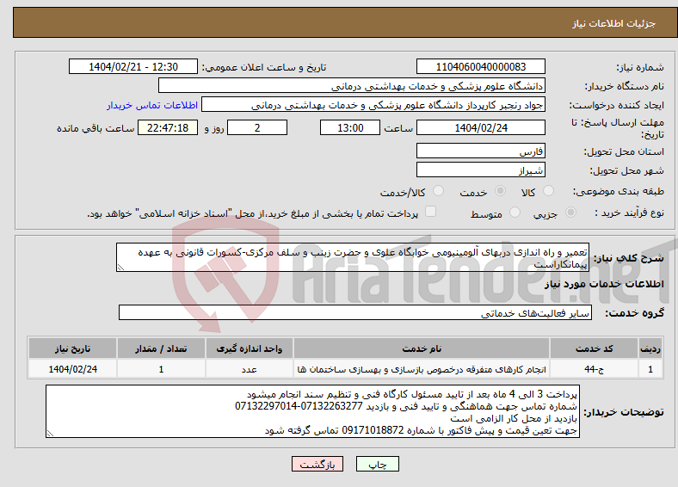Click the service code cell ج-44

[595, 369]
